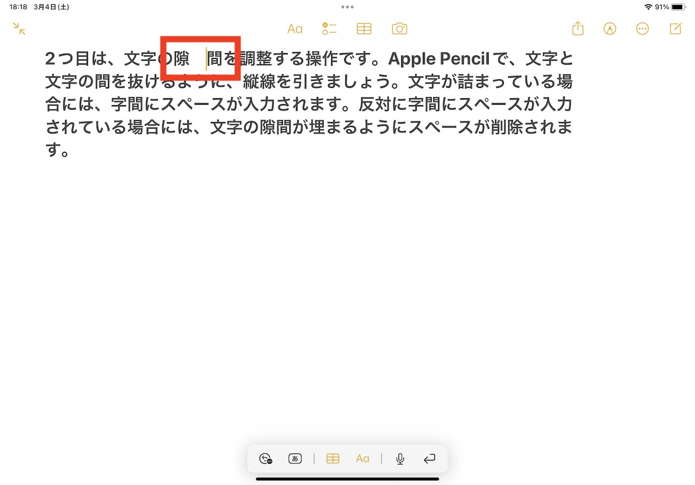This screenshot has height=485, width=695.
Task: Open the camera attachment menu
Action: pyautogui.click(x=399, y=29)
